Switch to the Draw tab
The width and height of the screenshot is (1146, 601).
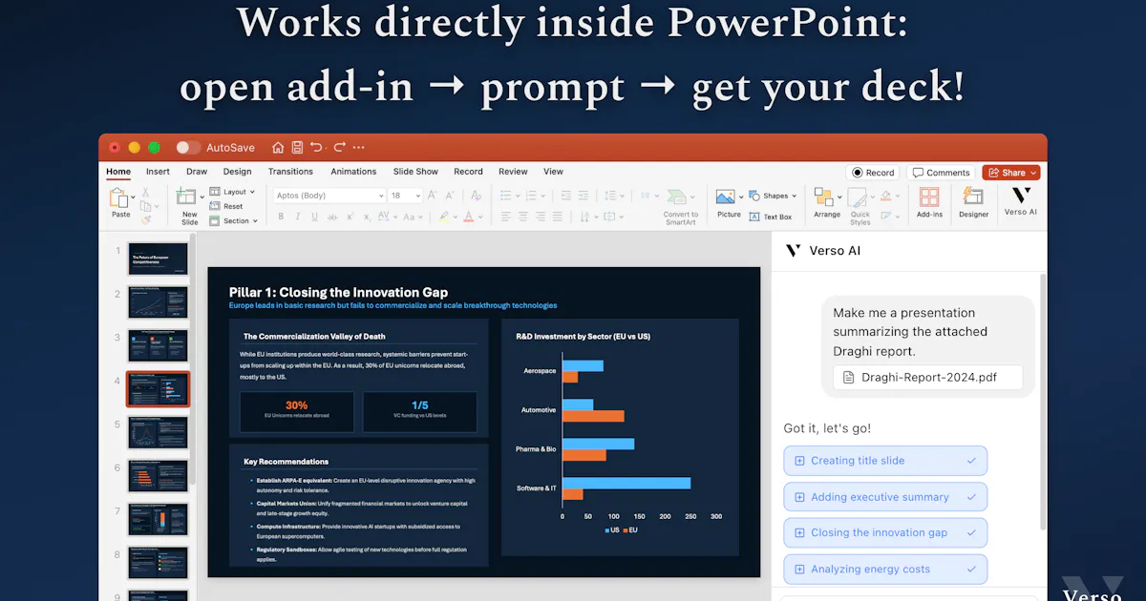197,172
